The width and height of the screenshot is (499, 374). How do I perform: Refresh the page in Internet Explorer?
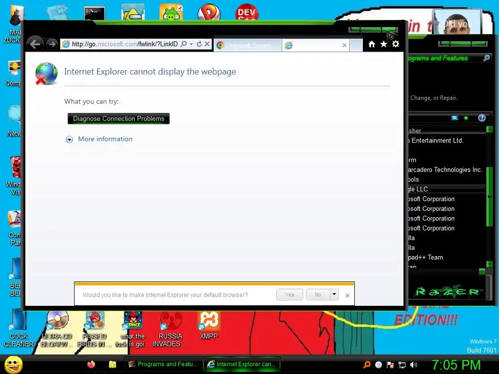pos(199,44)
